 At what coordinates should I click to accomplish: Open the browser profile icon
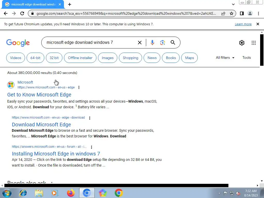point(250,13)
